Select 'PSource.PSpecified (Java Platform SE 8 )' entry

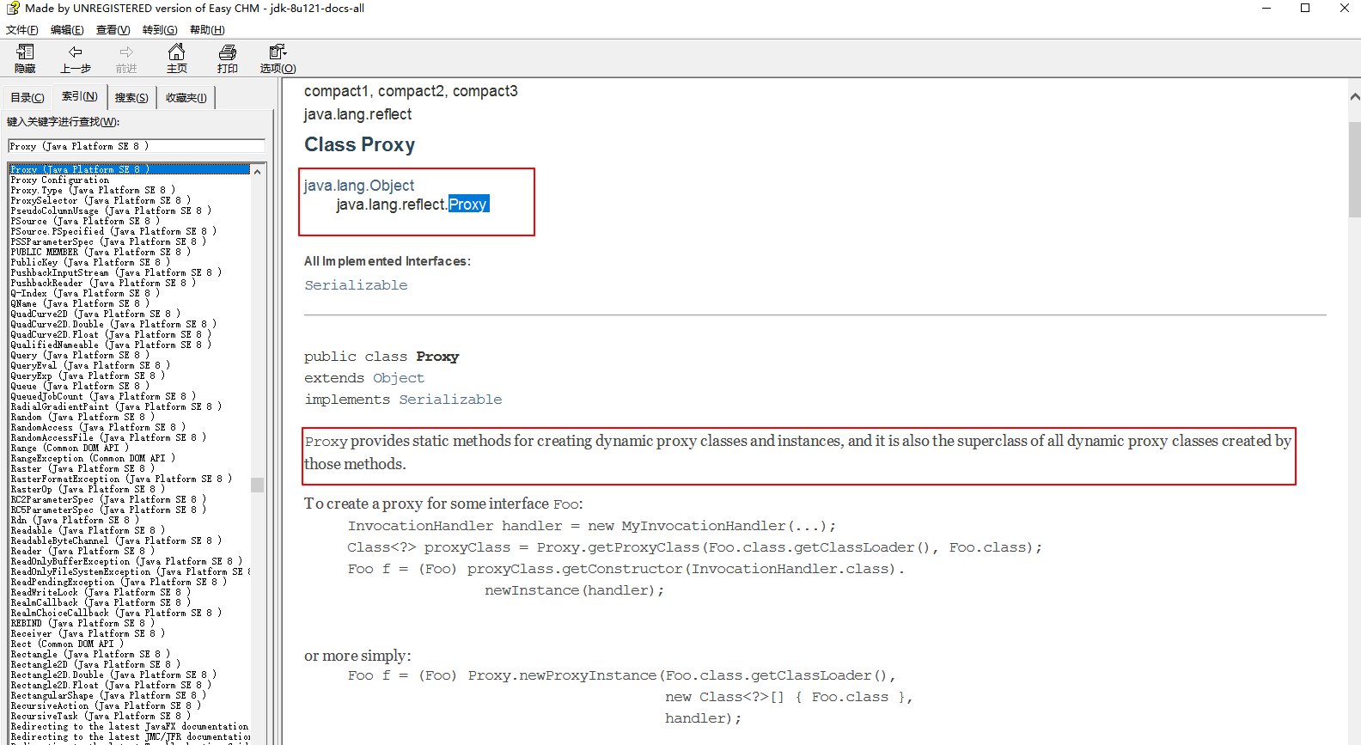pos(113,231)
